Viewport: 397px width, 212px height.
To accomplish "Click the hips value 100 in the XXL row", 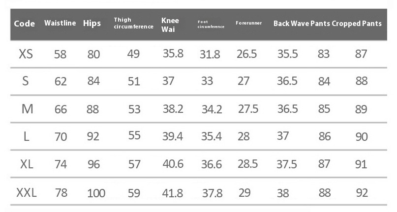I will [x=96, y=193].
